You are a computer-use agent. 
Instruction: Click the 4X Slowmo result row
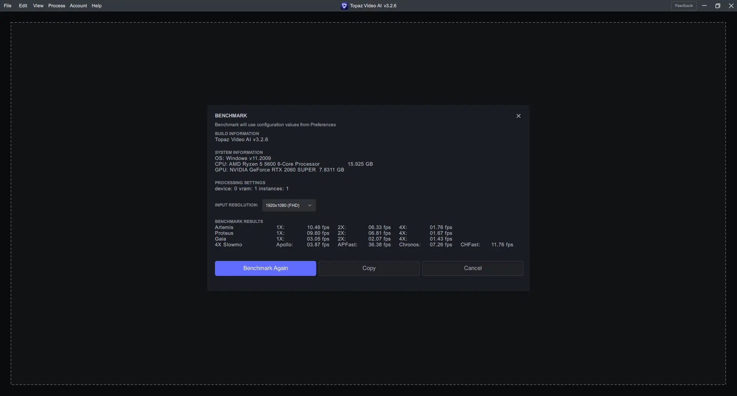228,244
